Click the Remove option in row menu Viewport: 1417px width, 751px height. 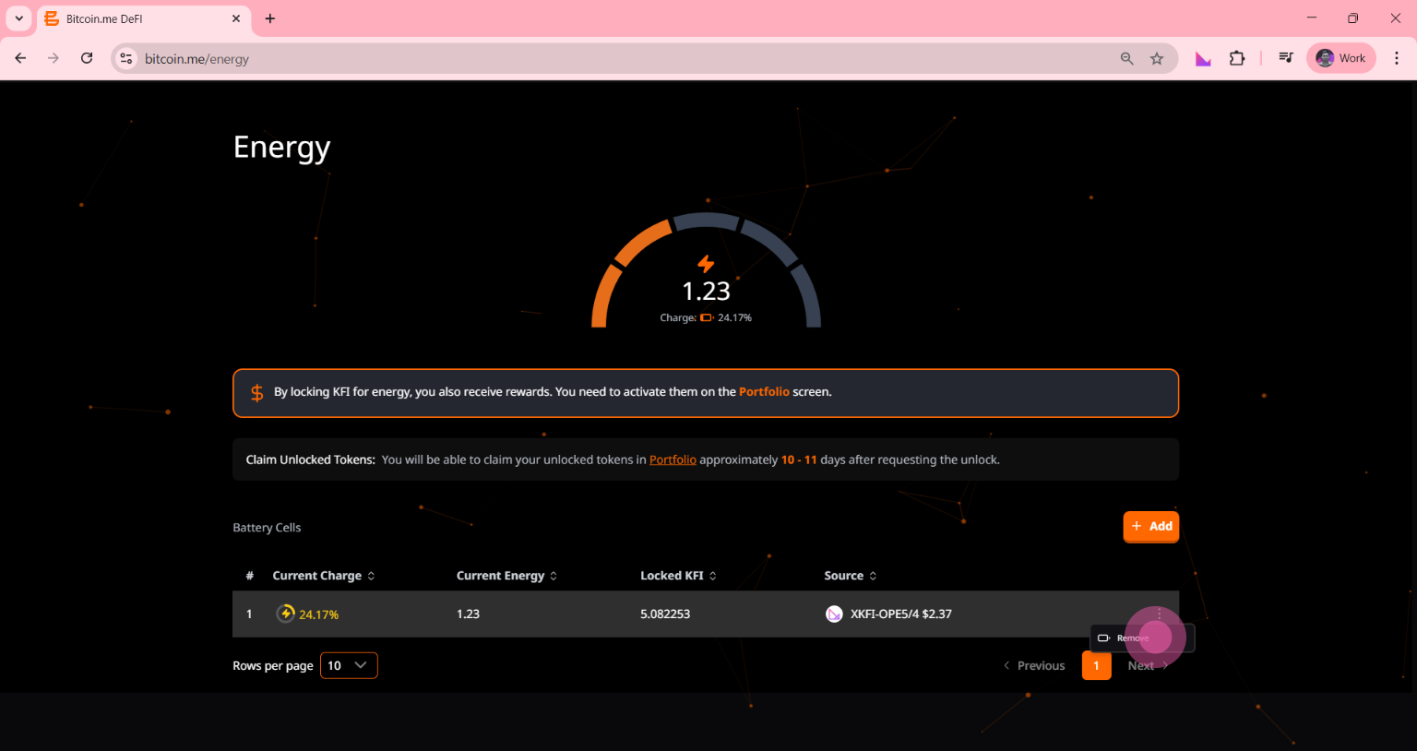click(x=1132, y=638)
